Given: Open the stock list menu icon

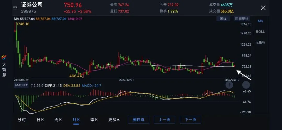Looking at the screenshot, I should pos(15,8).
